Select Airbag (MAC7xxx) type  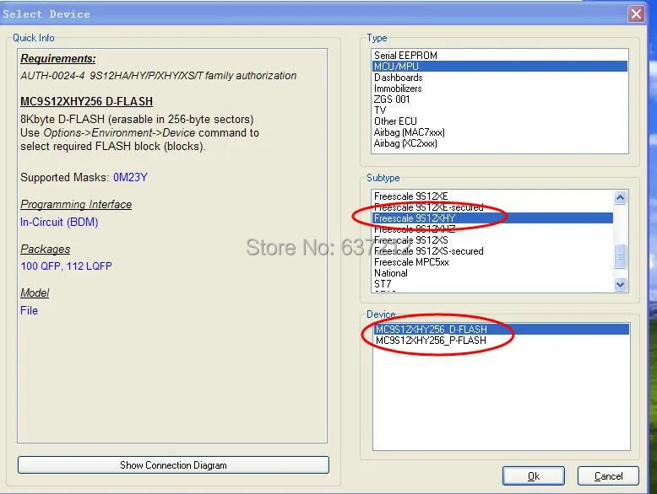499,132
